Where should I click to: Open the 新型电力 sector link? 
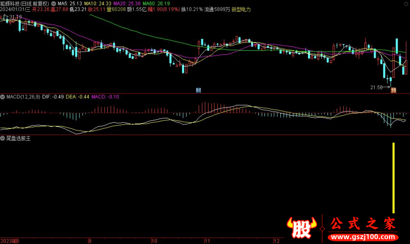(x=241, y=9)
